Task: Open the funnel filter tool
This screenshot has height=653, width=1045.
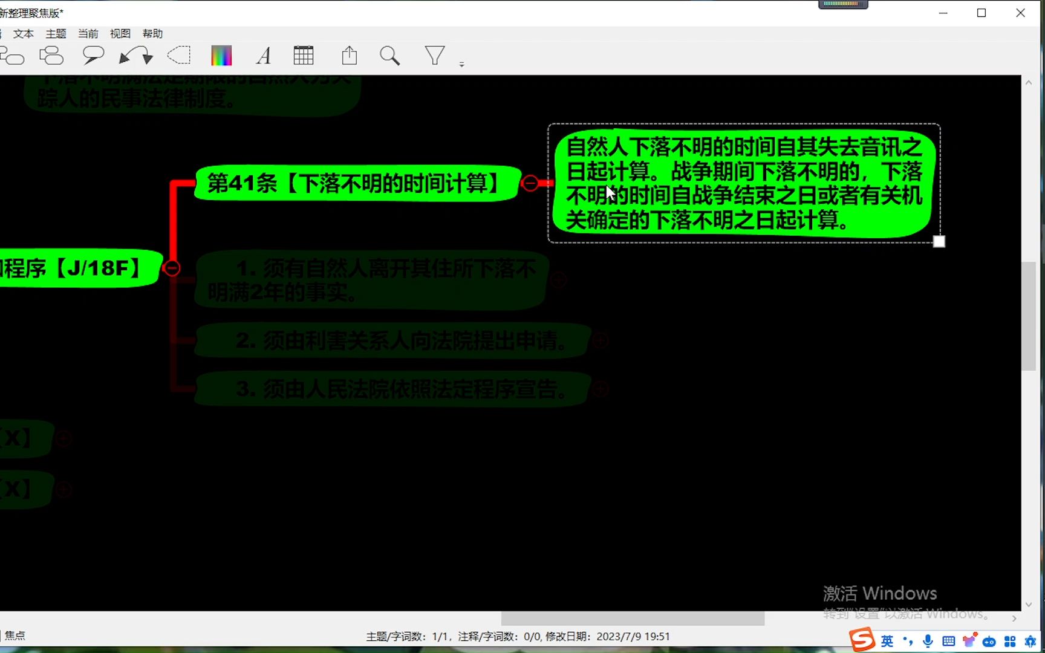Action: (435, 56)
